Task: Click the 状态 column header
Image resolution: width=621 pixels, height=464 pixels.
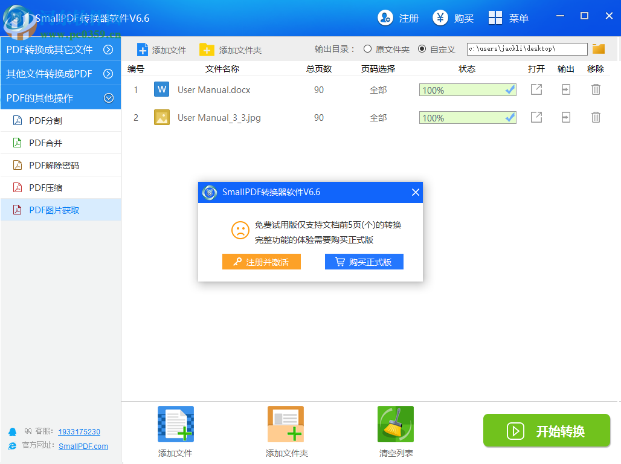Action: (x=467, y=69)
